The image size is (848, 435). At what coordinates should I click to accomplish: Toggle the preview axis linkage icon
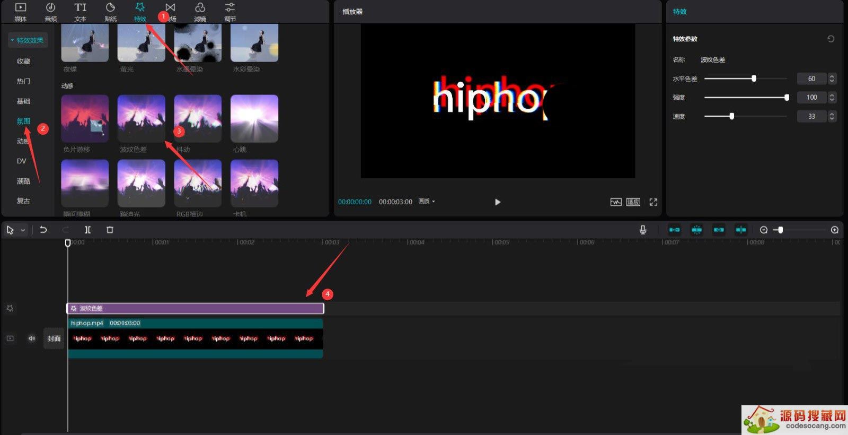740,230
